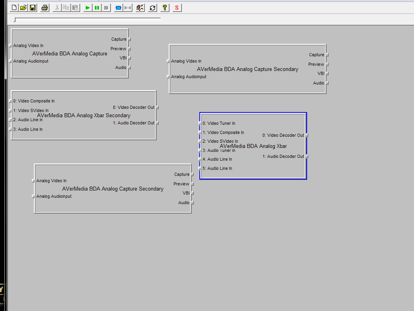Click Analog Audioinput pin on BDA Analog Capture
The width and height of the screenshot is (414, 311).
pos(10,61)
